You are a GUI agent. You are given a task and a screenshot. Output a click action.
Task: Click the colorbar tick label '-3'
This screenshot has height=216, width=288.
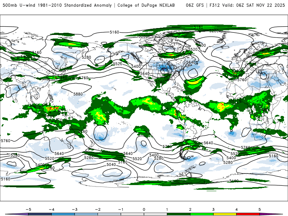[x=75, y=210]
